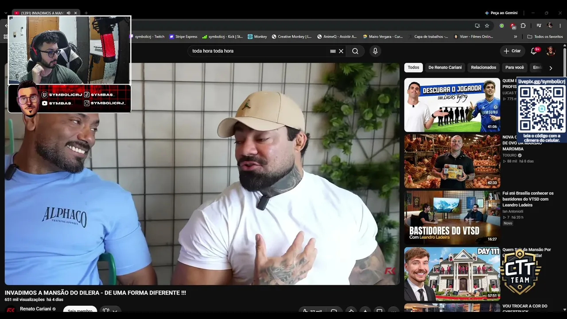
Task: Open a new browser tab
Action: (x=86, y=13)
